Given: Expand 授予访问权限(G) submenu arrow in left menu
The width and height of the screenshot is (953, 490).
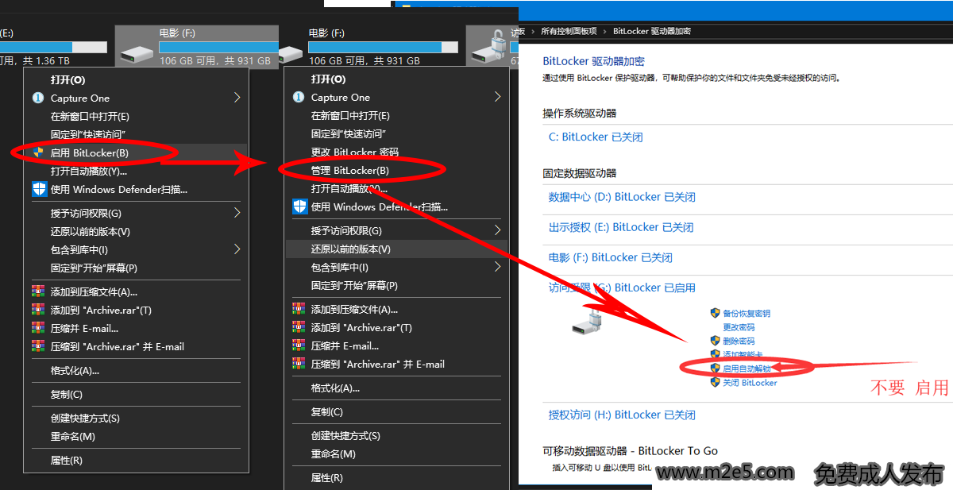Looking at the screenshot, I should tap(237, 213).
